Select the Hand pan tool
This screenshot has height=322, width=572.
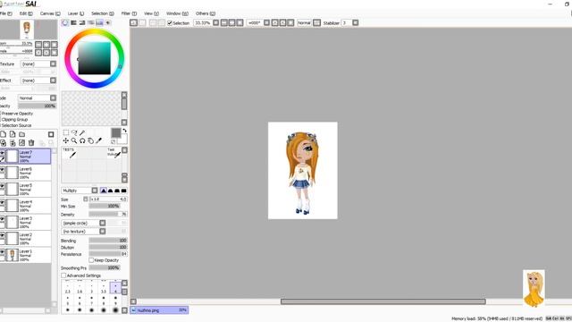coord(90,141)
